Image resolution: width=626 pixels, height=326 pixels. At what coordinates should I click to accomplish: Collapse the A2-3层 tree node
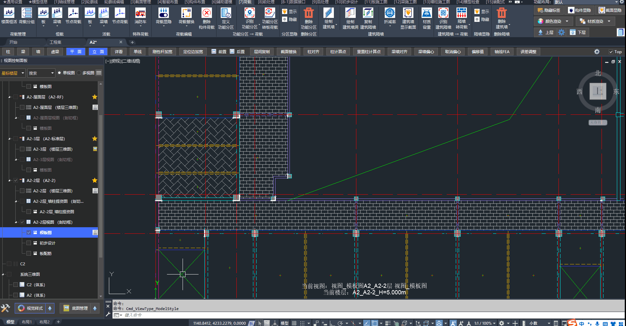9,139
